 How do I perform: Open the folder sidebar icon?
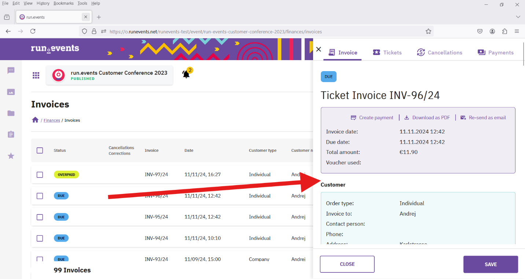coord(11,113)
